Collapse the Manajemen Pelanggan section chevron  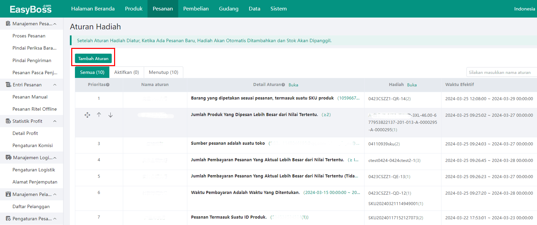click(55, 194)
